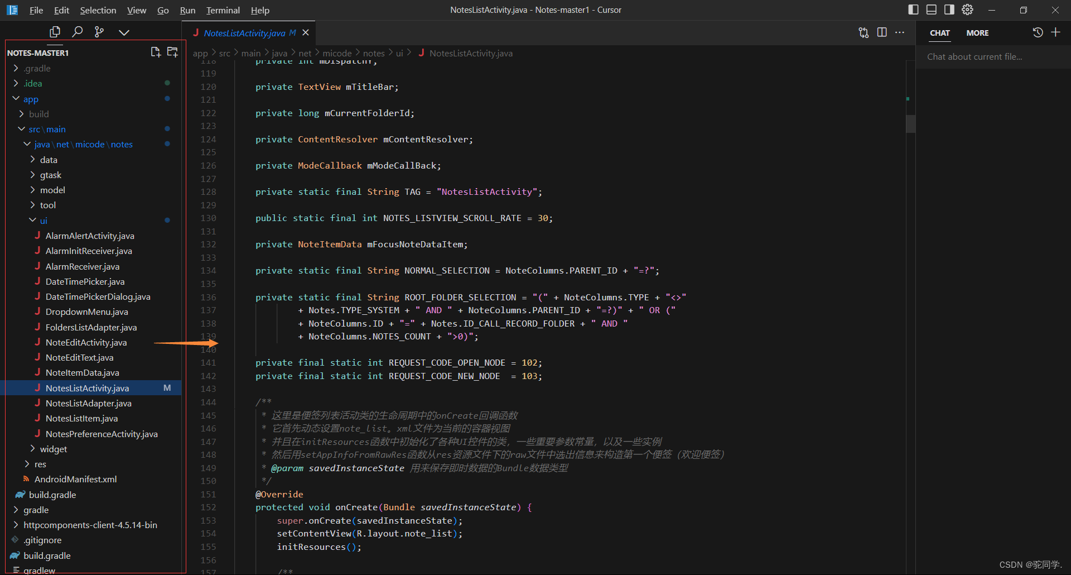Open FoldersListAdapter.java file
Viewport: 1071px width, 575px height.
(x=91, y=327)
